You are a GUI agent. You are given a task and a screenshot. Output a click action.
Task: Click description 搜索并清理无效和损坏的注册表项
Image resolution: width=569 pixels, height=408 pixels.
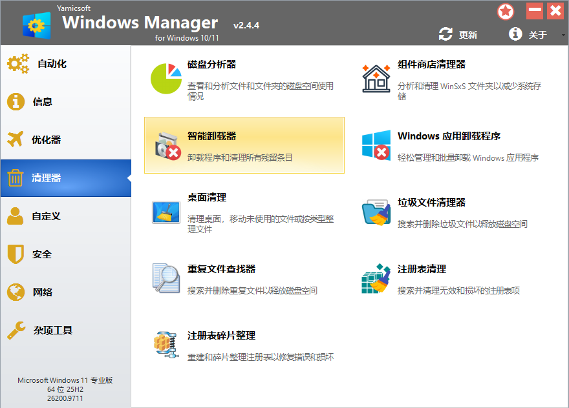coord(458,291)
